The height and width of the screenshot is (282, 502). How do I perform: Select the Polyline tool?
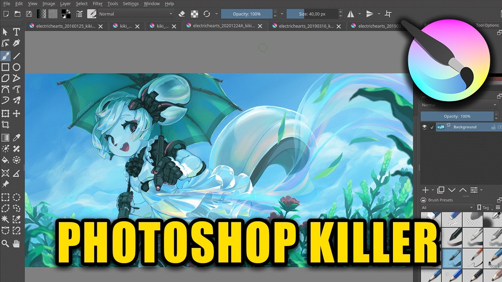16,78
